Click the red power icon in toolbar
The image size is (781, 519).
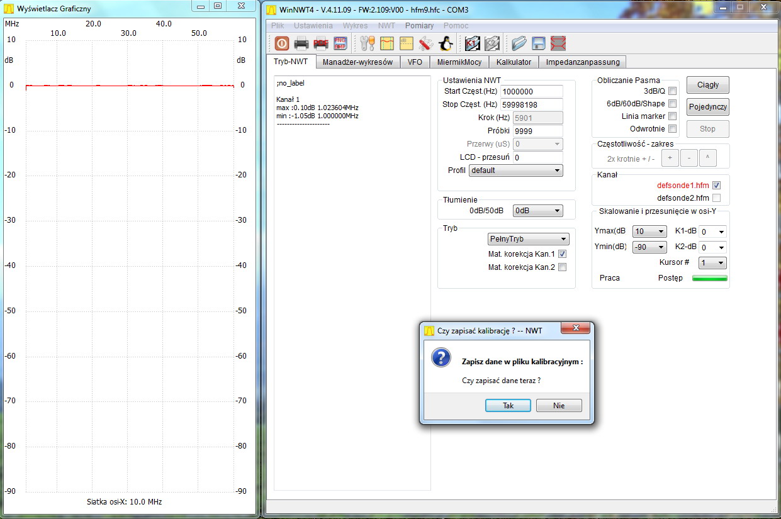coord(281,43)
